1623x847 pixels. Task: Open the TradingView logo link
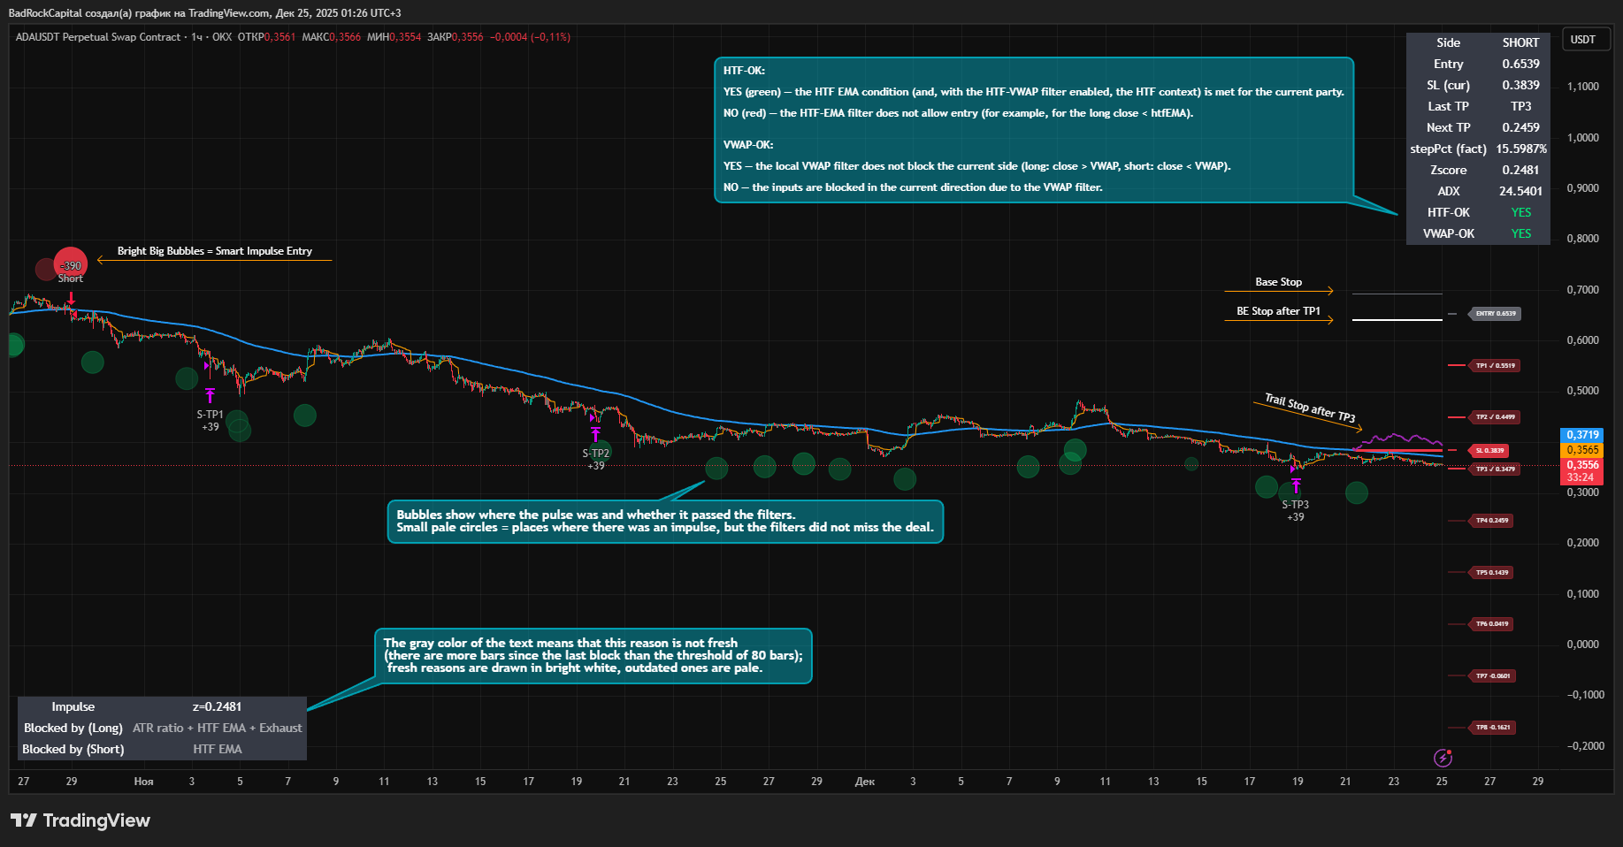click(x=80, y=820)
